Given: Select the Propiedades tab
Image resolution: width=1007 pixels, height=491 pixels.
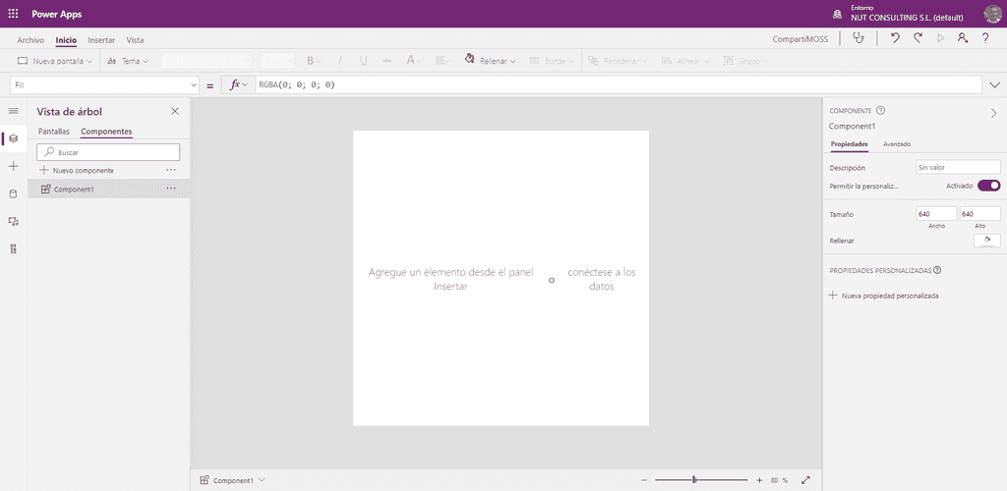Looking at the screenshot, I should click(849, 144).
